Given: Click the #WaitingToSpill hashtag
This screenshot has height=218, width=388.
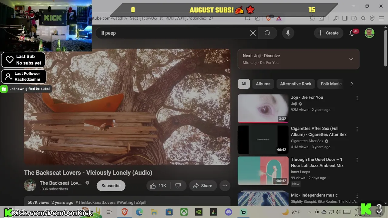Looking at the screenshot, I should tap(132, 202).
